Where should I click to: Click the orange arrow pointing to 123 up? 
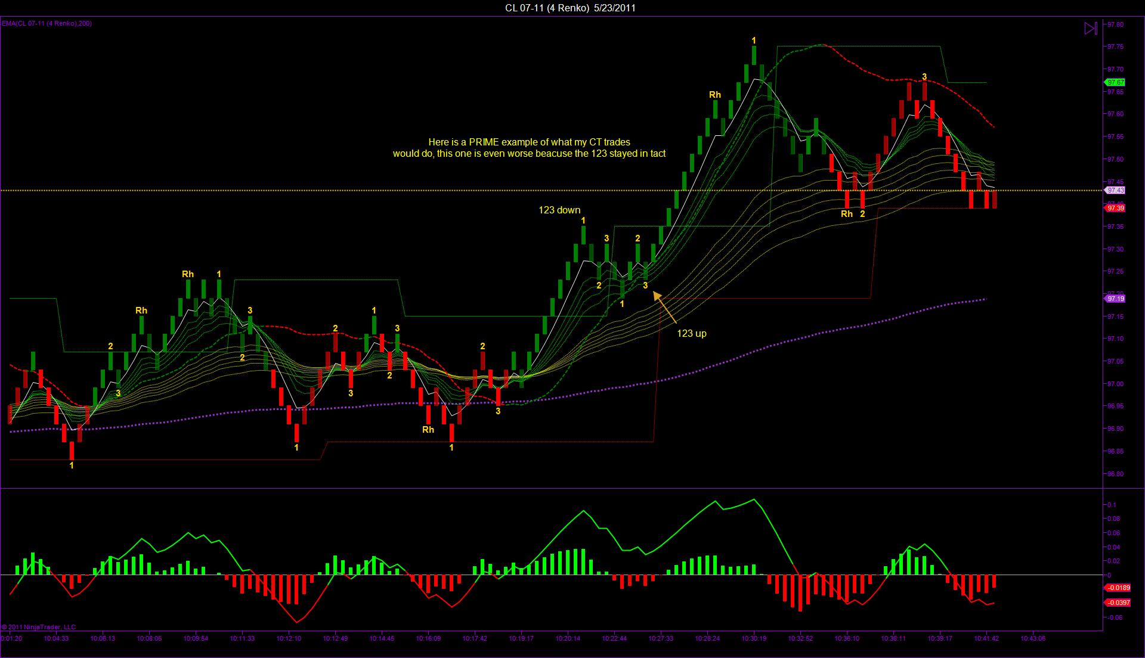tap(665, 306)
